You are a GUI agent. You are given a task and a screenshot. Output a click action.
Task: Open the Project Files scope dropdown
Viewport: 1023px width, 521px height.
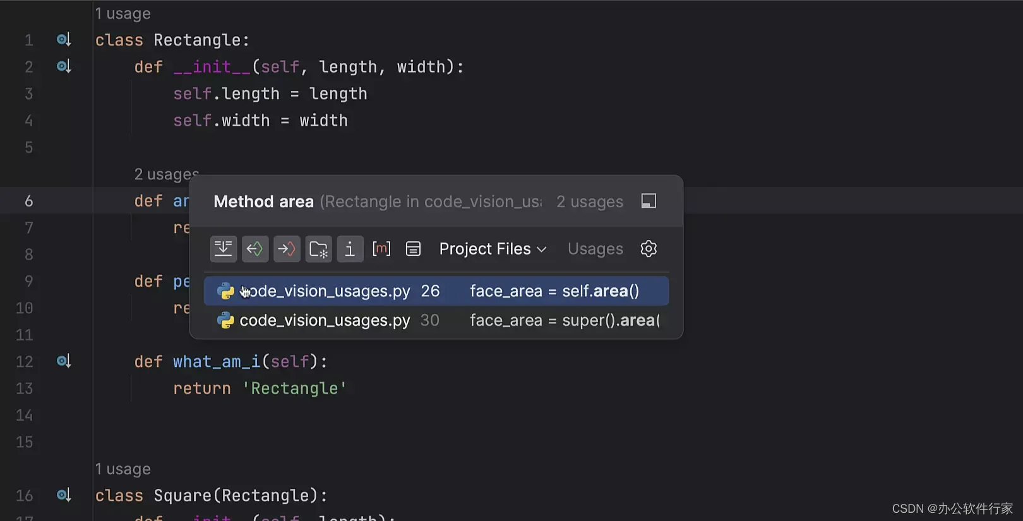point(493,249)
